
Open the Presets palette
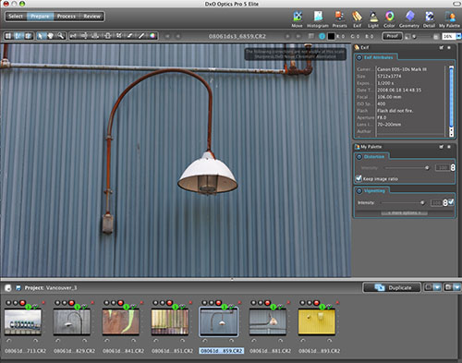coord(339,19)
